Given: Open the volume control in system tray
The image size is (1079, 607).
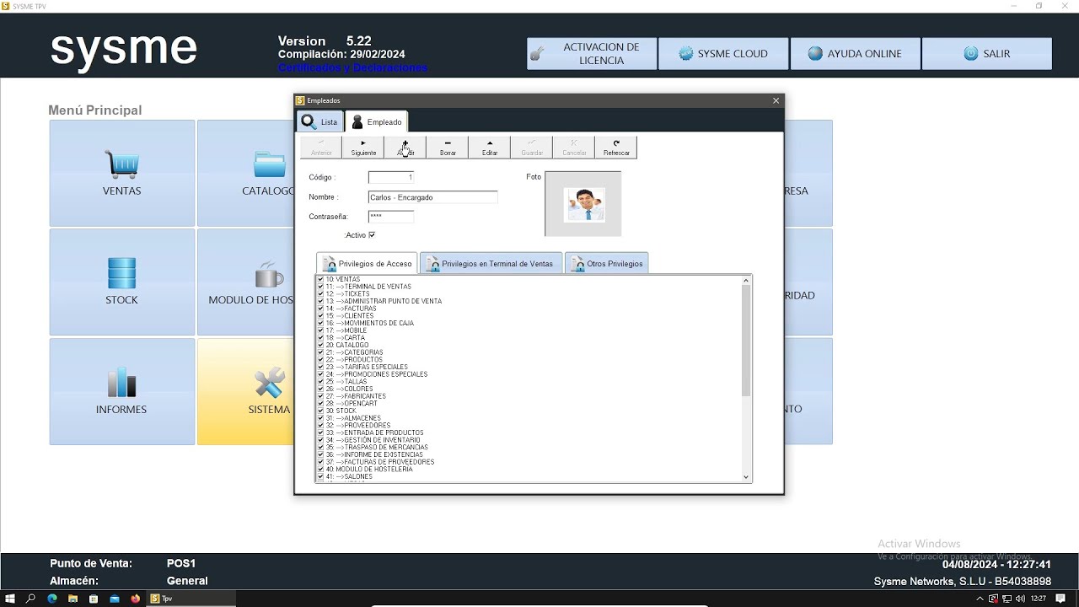Looking at the screenshot, I should coord(1020,599).
